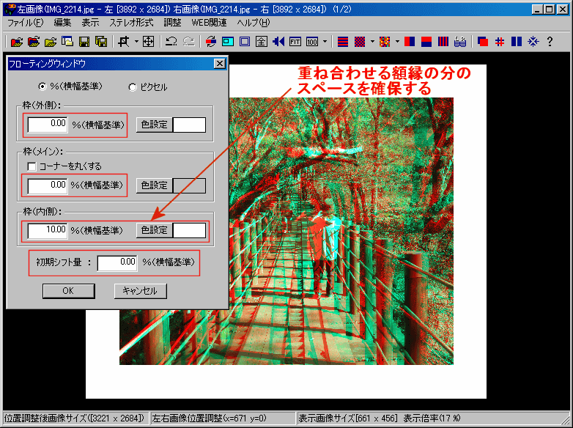This screenshot has width=573, height=428.
Task: Enable the コーナーを丸くする checkbox
Action: coord(32,167)
